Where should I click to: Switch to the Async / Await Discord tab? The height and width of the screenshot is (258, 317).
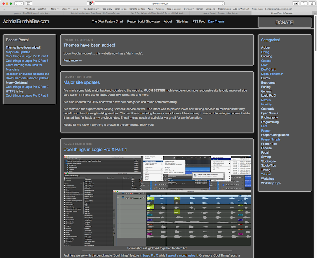[x=220, y=13]
